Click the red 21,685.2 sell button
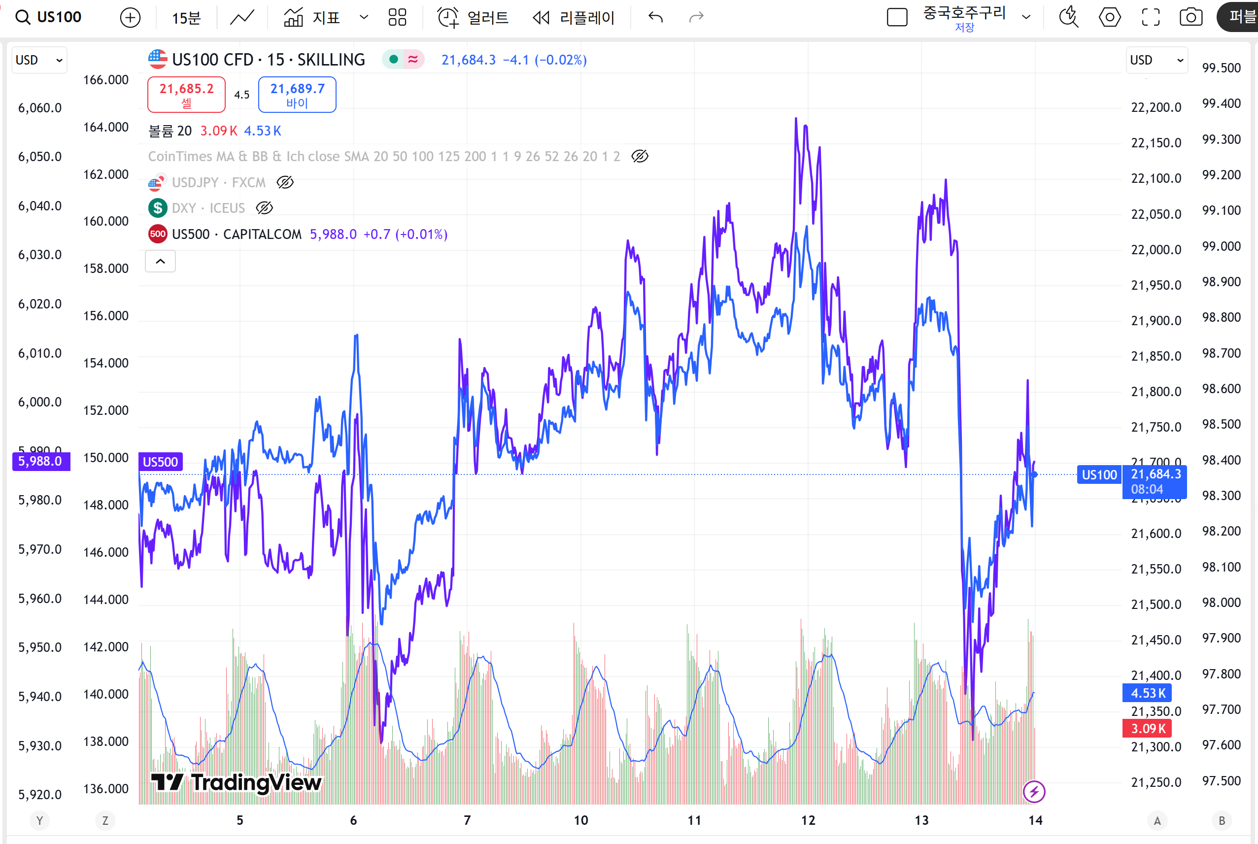 tap(186, 95)
